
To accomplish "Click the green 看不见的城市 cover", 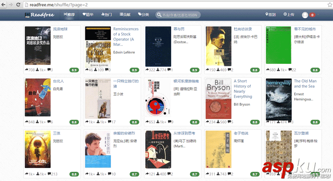I will pyautogui.click(x=278, y=45).
